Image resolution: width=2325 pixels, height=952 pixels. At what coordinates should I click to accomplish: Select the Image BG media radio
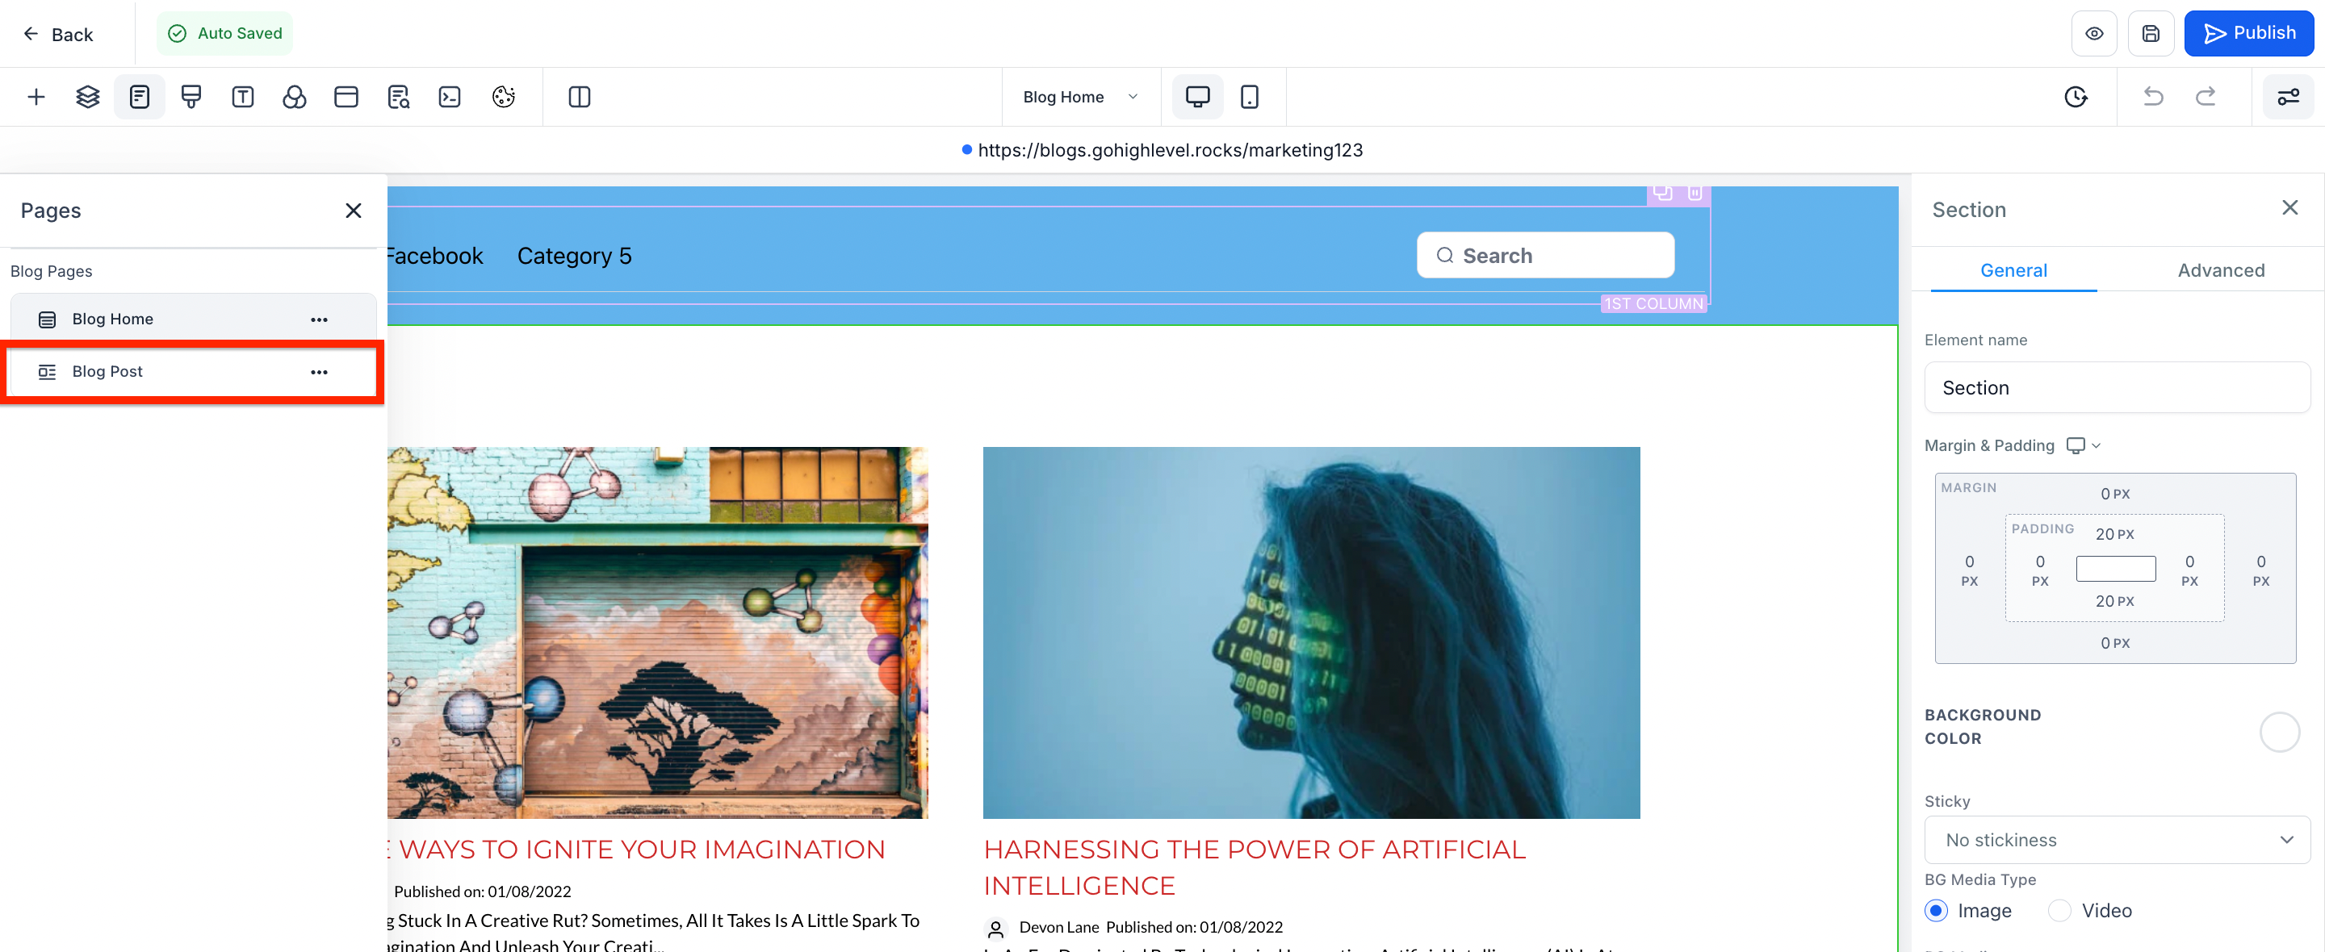pos(1936,911)
